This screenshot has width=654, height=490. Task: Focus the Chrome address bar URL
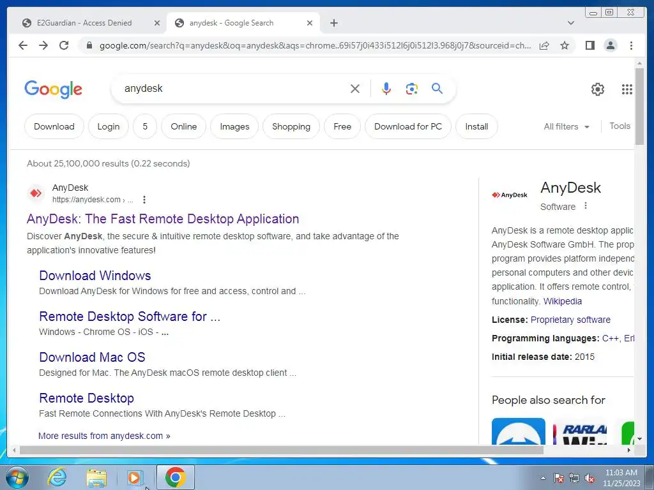(315, 45)
